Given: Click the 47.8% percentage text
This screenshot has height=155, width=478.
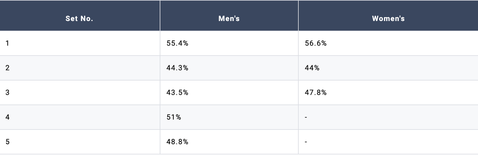Looking at the screenshot, I should point(315,92).
